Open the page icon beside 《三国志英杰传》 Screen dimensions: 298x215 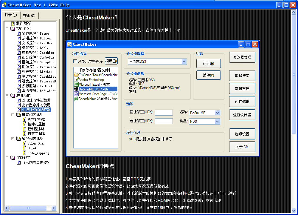pyautogui.click(x=19, y=162)
